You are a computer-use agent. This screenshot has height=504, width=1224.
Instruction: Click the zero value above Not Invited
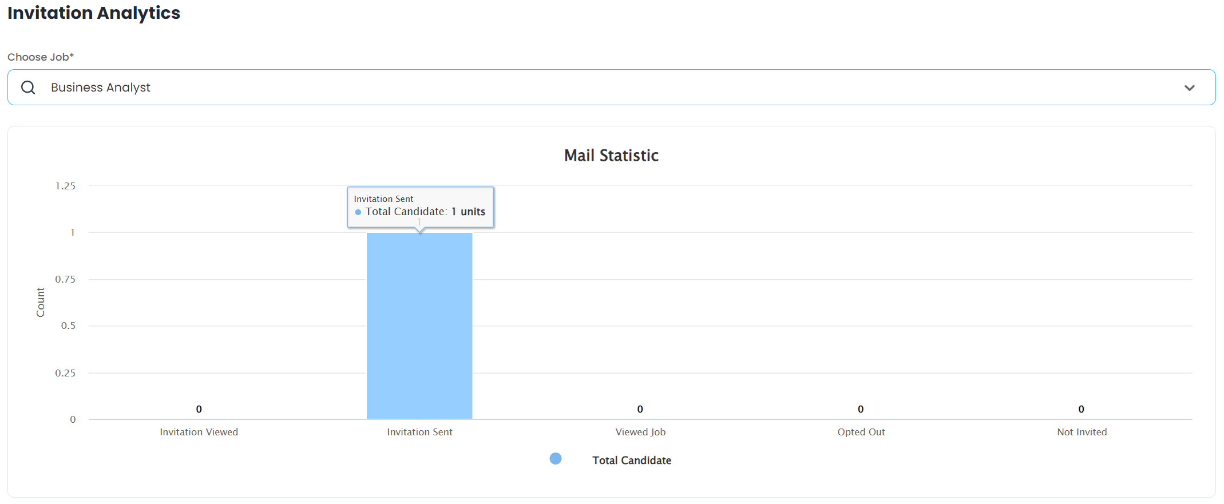(1081, 409)
